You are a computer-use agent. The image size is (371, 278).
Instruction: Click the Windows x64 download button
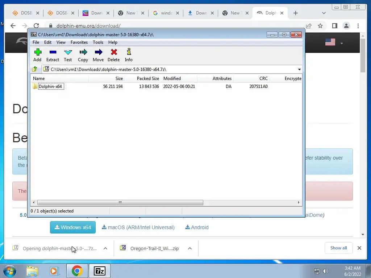(72, 227)
